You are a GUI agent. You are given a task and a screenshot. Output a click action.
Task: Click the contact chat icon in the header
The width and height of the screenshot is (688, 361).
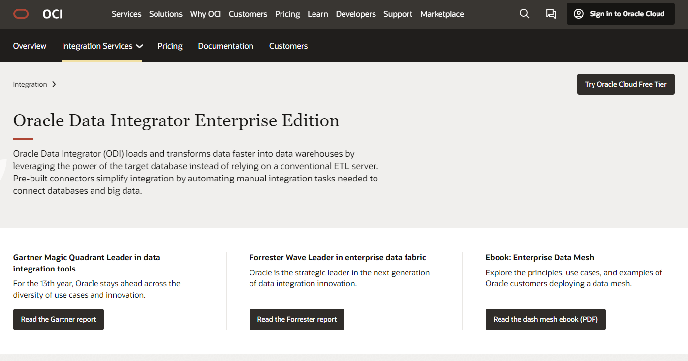tap(551, 14)
